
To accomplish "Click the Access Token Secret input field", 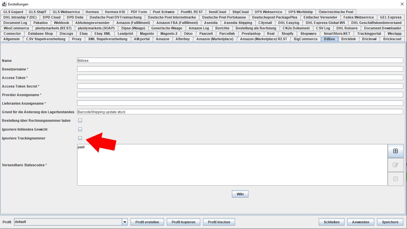I will pyautogui.click(x=240, y=86).
